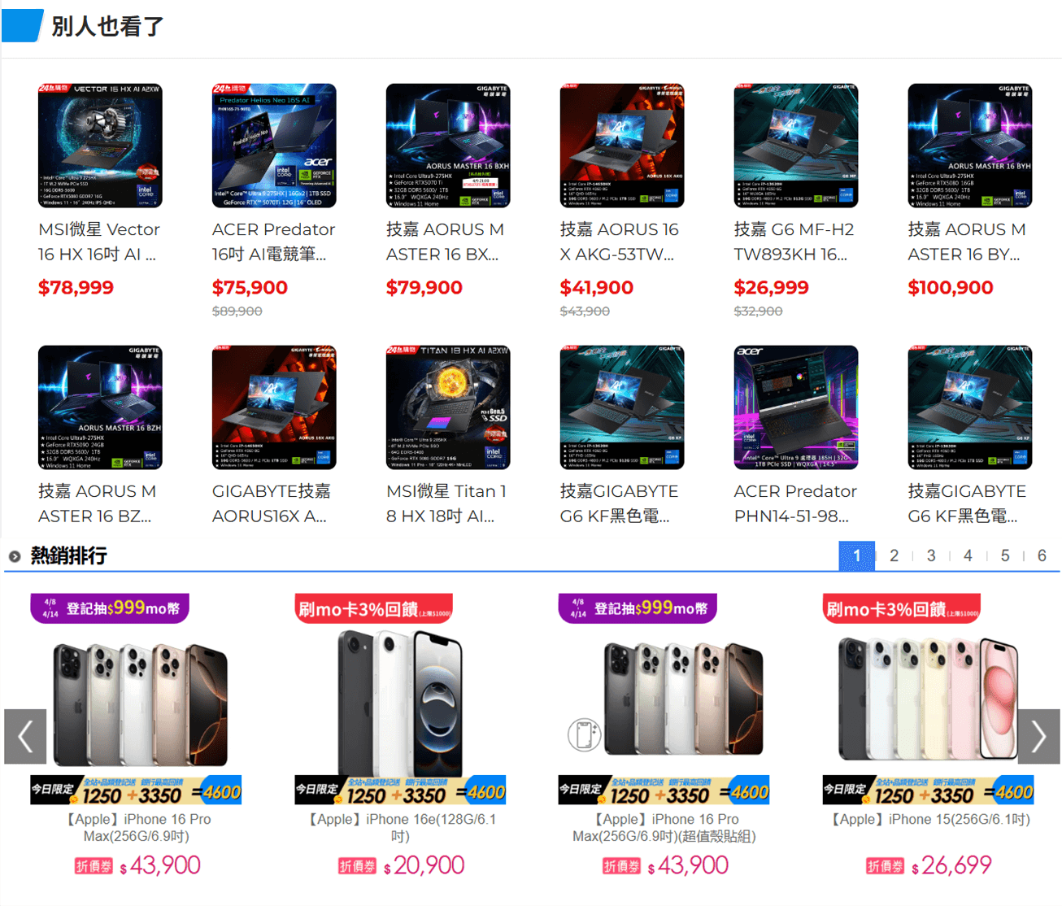
Task: Open 技嘉 AORUS 16X AKG-53TW title link
Action: tap(620, 242)
